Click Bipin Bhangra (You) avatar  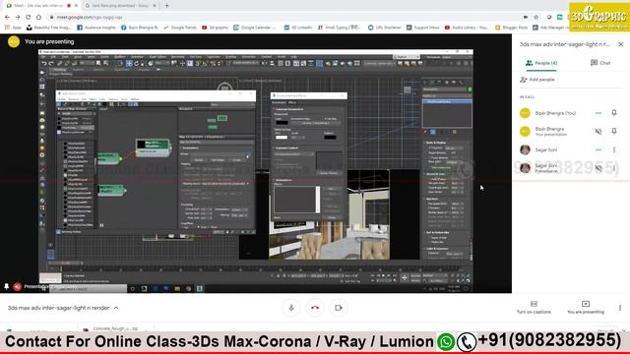[525, 113]
